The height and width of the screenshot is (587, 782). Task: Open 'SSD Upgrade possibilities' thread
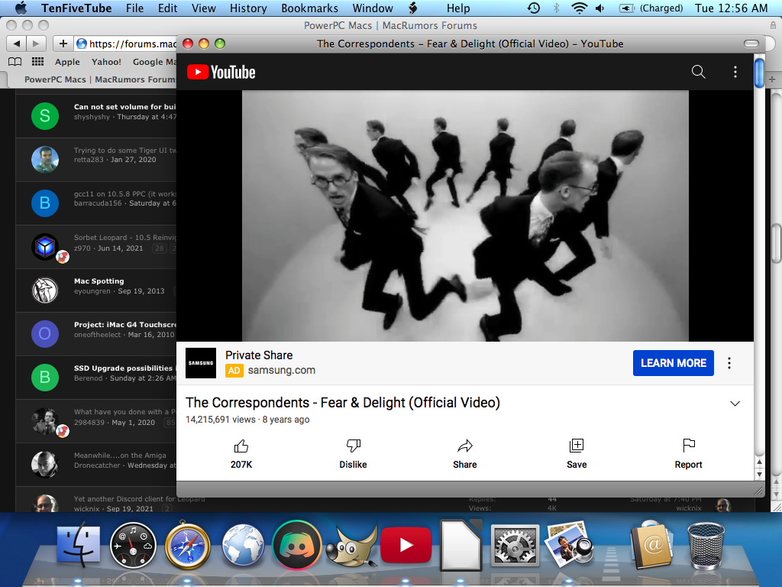point(124,368)
